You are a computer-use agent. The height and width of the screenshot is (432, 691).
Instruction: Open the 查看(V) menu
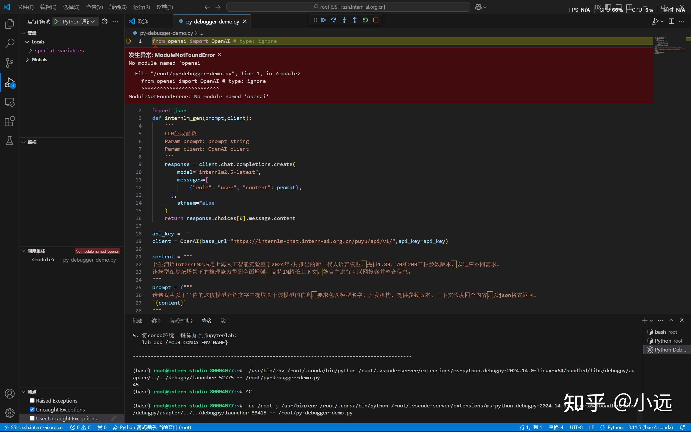pos(94,7)
